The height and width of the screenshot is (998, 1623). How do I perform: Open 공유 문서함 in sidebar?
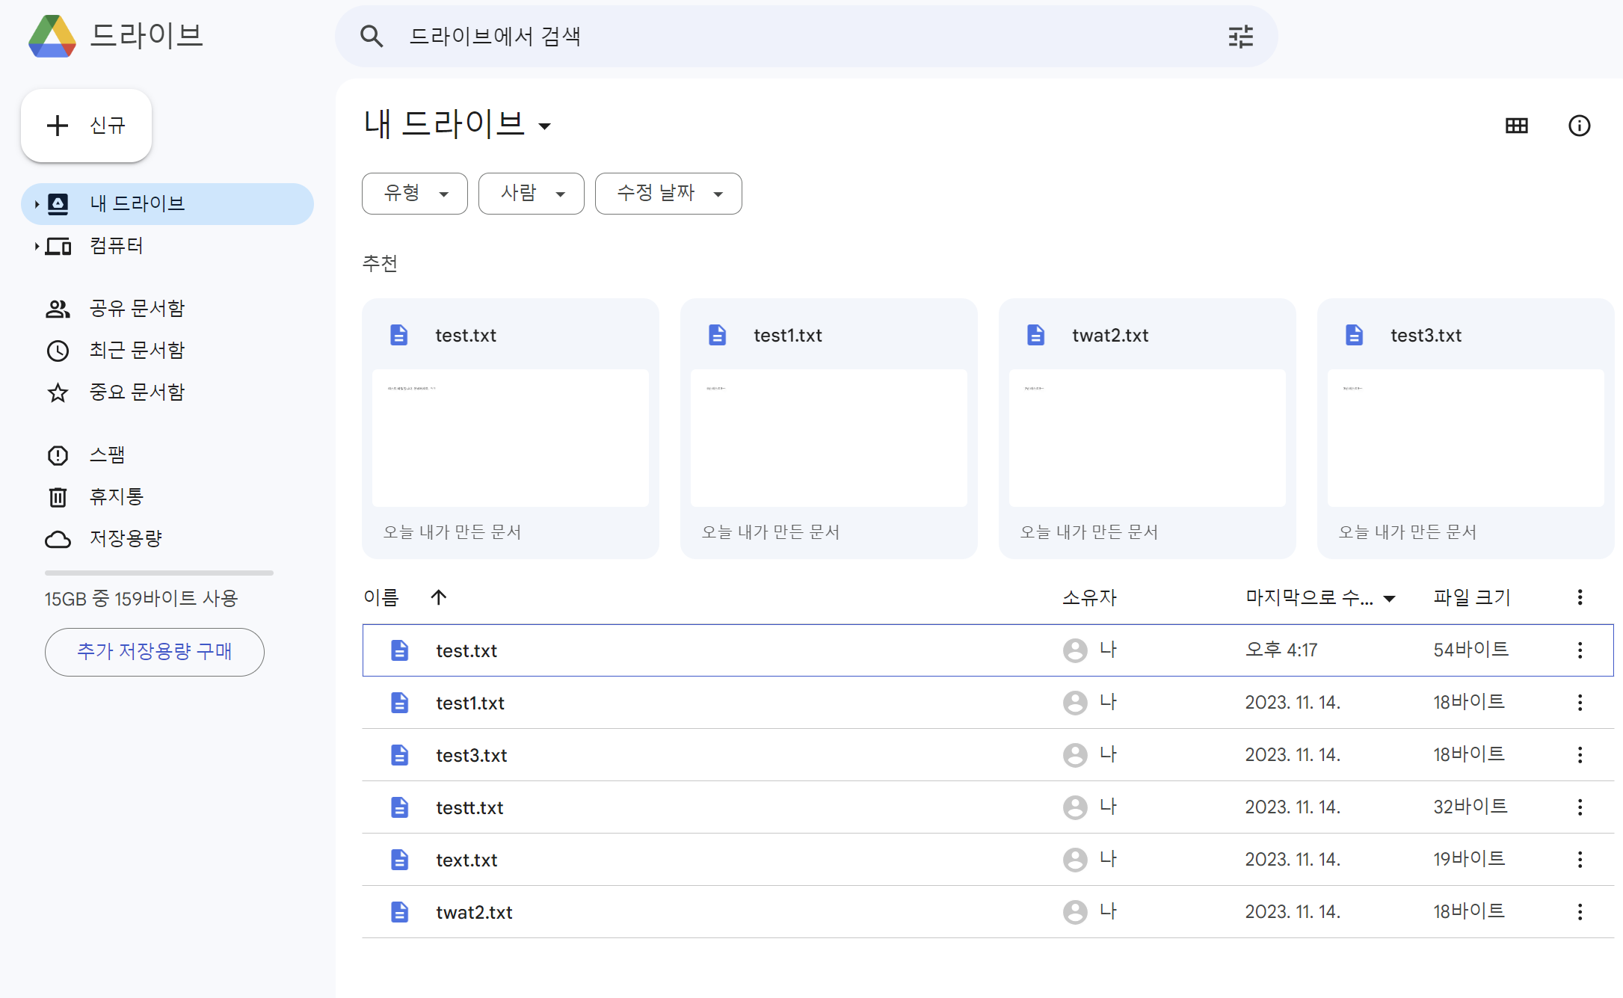(x=136, y=308)
